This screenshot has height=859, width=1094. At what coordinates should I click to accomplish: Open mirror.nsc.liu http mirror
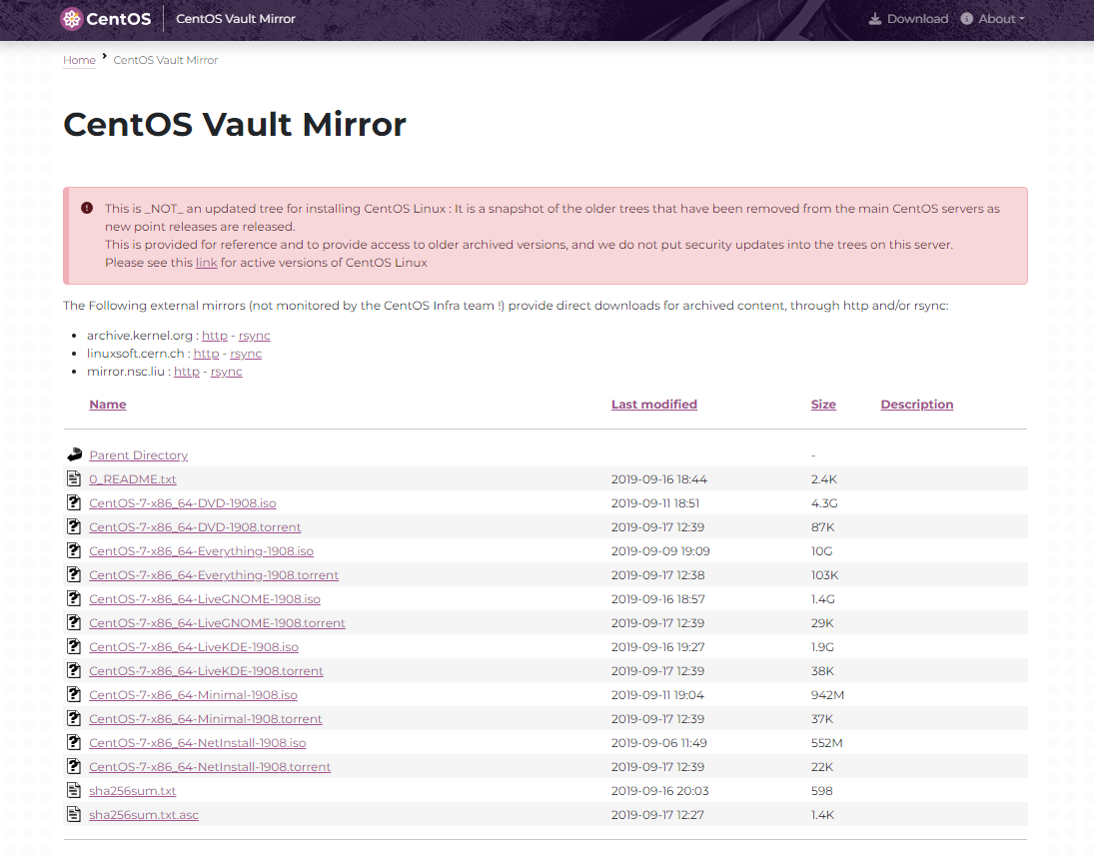[186, 372]
